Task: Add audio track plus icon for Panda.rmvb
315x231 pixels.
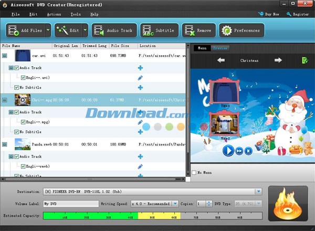Action: click(140, 156)
